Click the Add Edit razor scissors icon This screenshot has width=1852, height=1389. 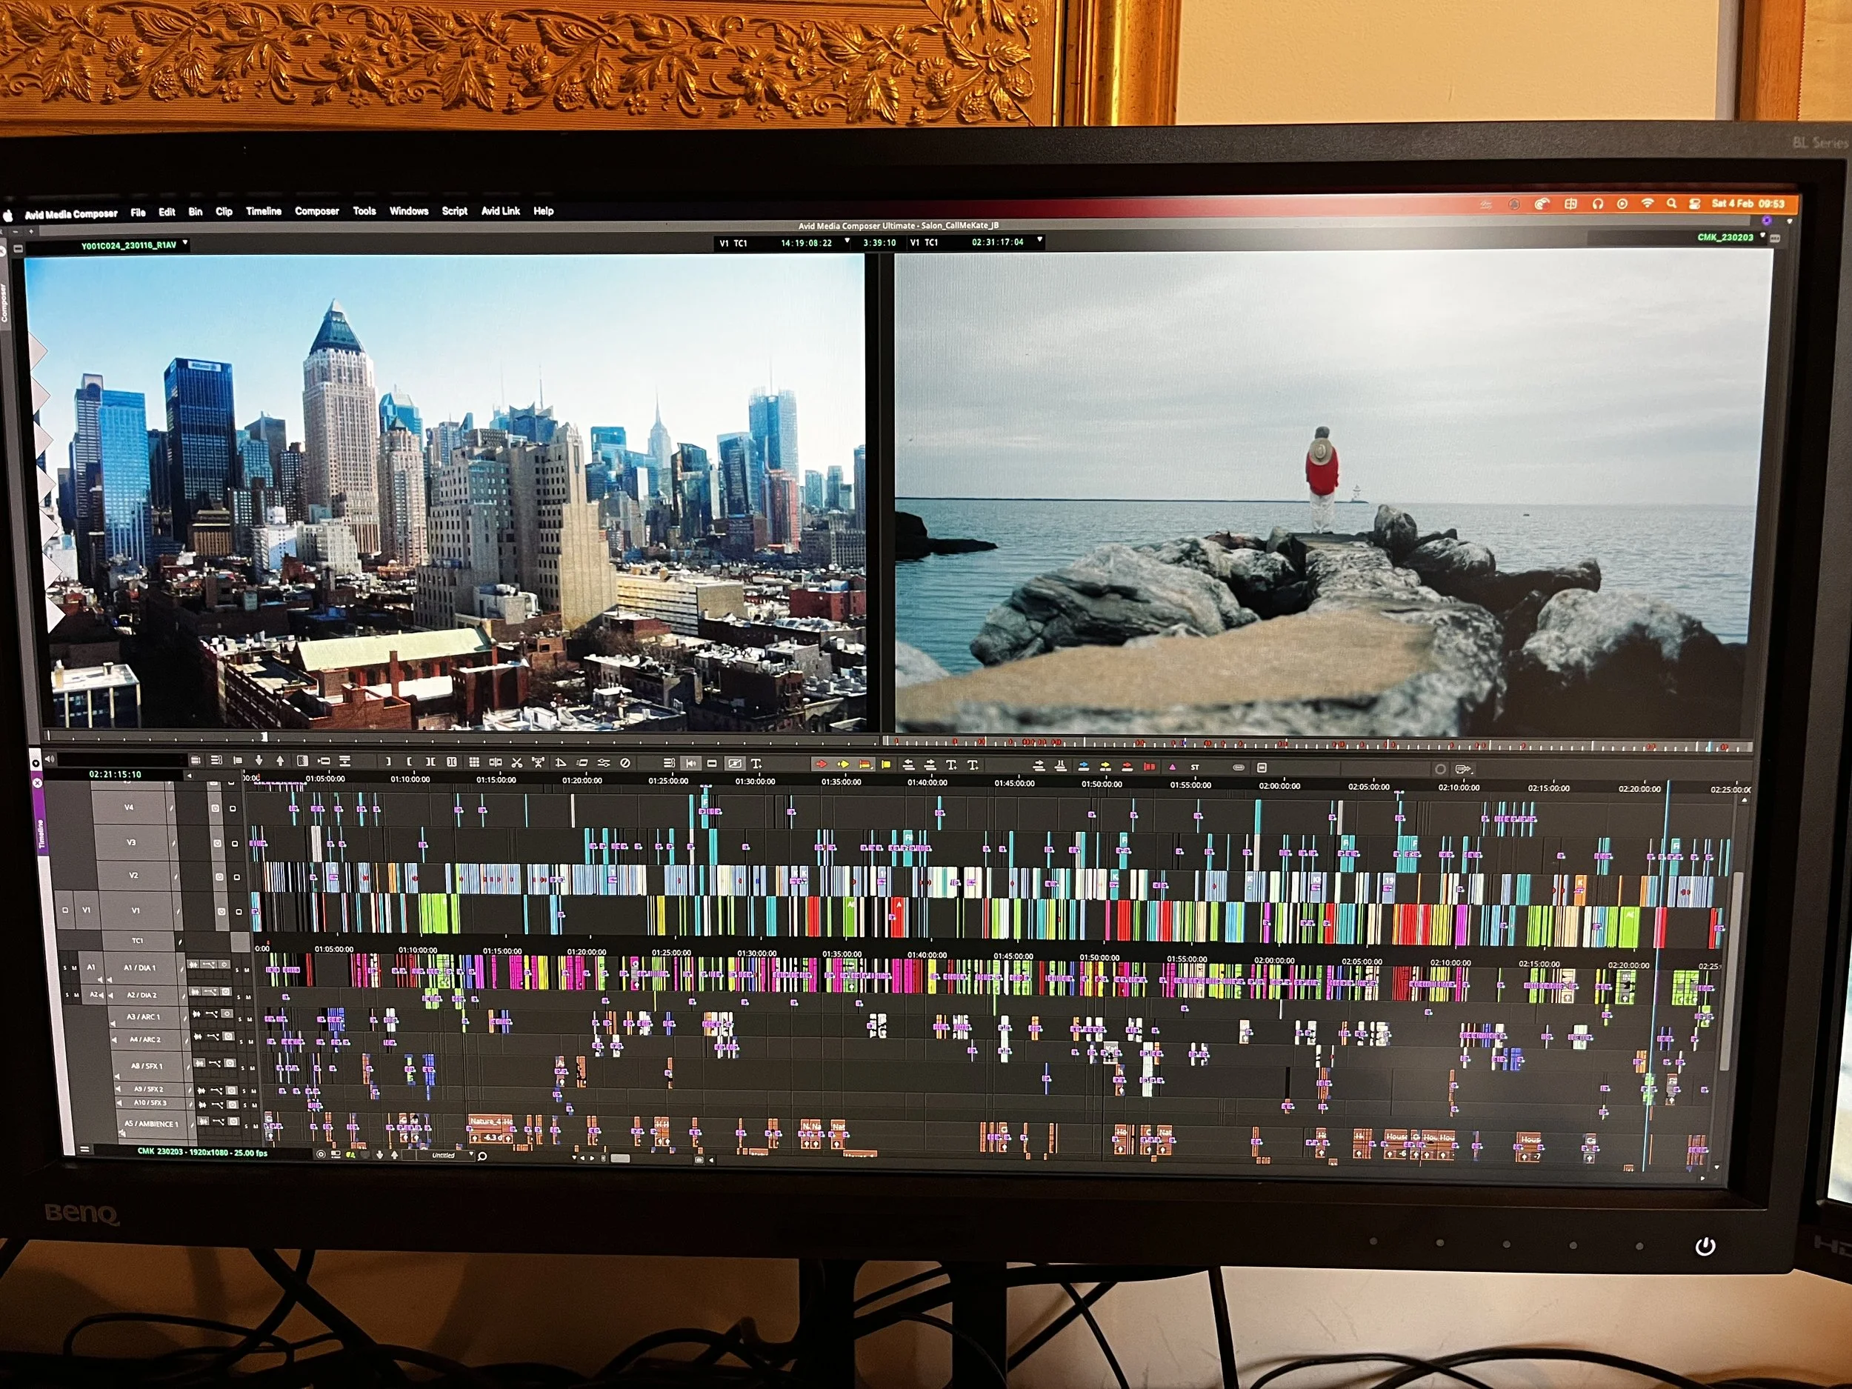coord(516,763)
